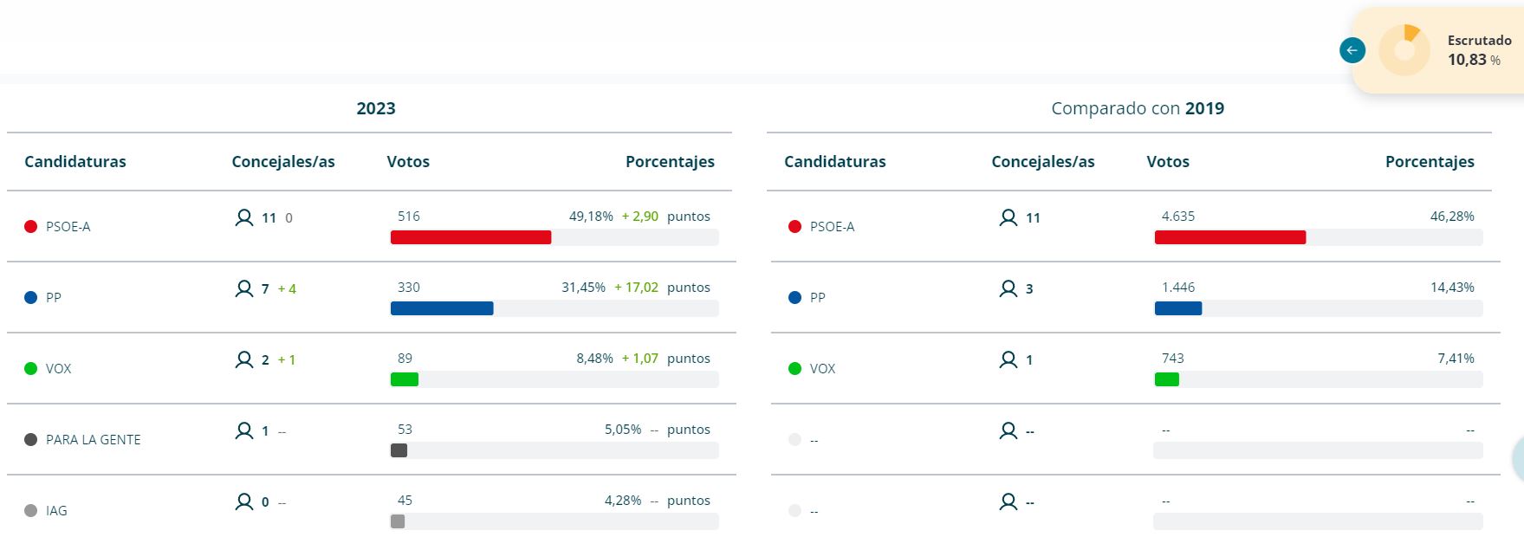Click the IAG light gray party dot

coord(31,511)
